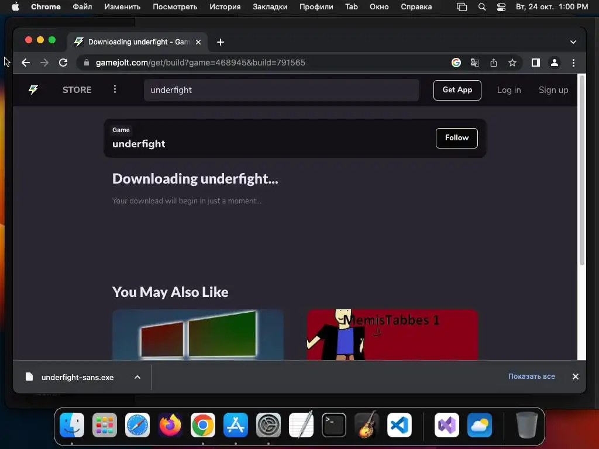Screen dimensions: 599x449
Task: Open the Изменить menu
Action: (122, 7)
